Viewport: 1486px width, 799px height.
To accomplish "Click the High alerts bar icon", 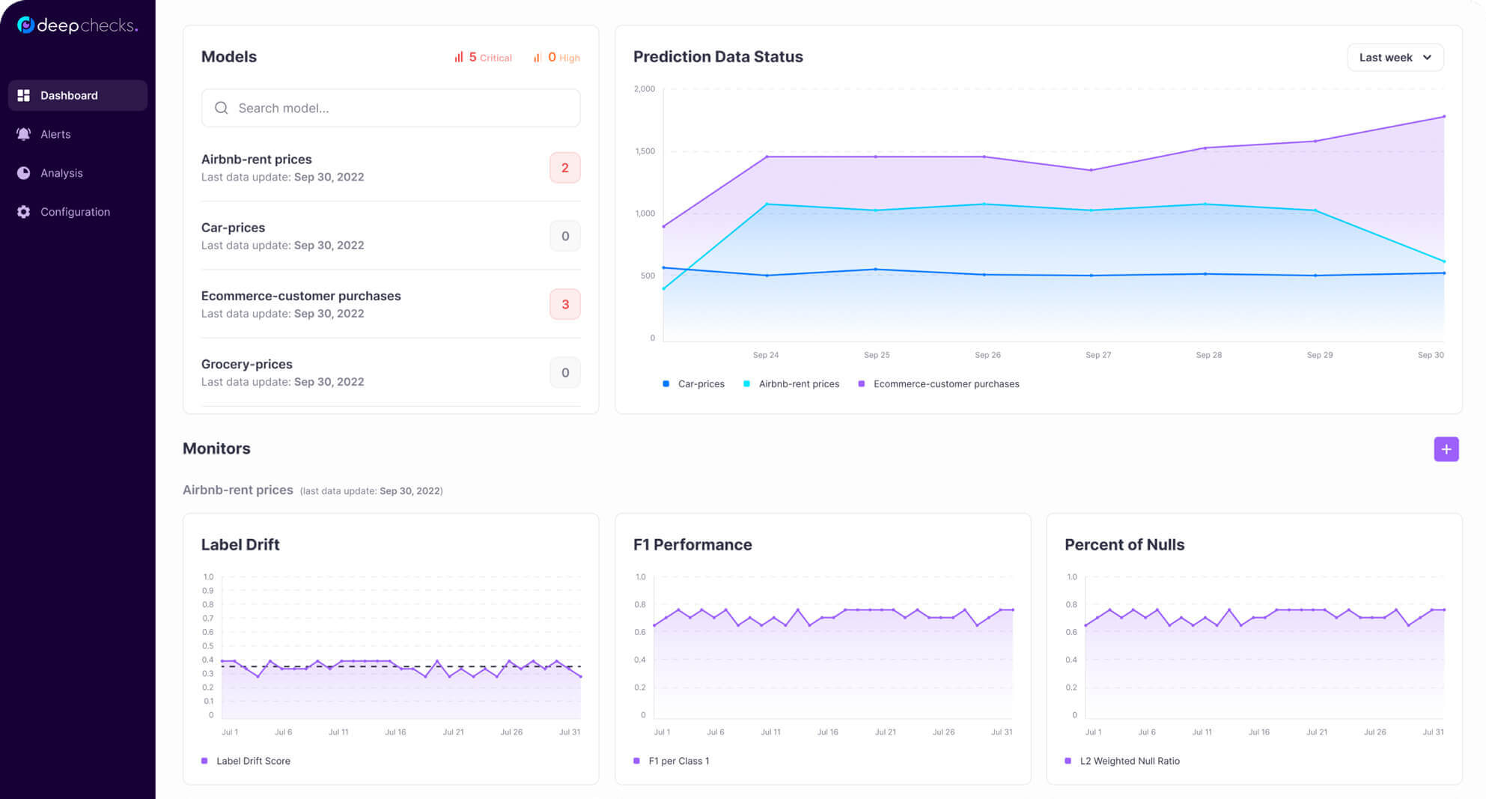I will pos(537,57).
